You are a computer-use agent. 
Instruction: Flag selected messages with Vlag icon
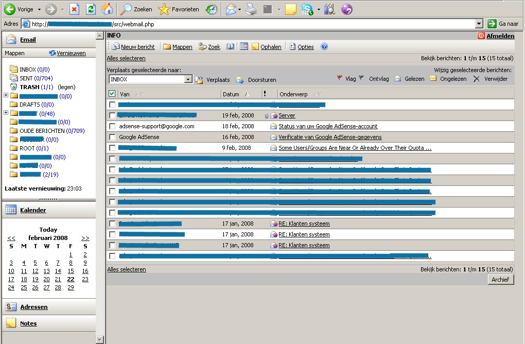(x=340, y=78)
